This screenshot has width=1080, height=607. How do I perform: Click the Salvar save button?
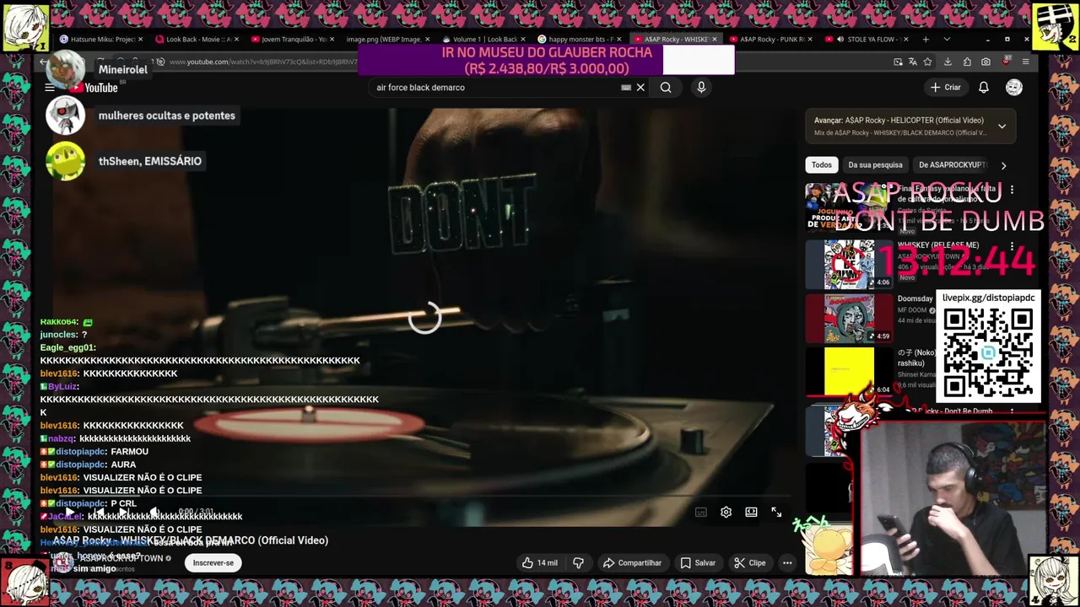698,562
